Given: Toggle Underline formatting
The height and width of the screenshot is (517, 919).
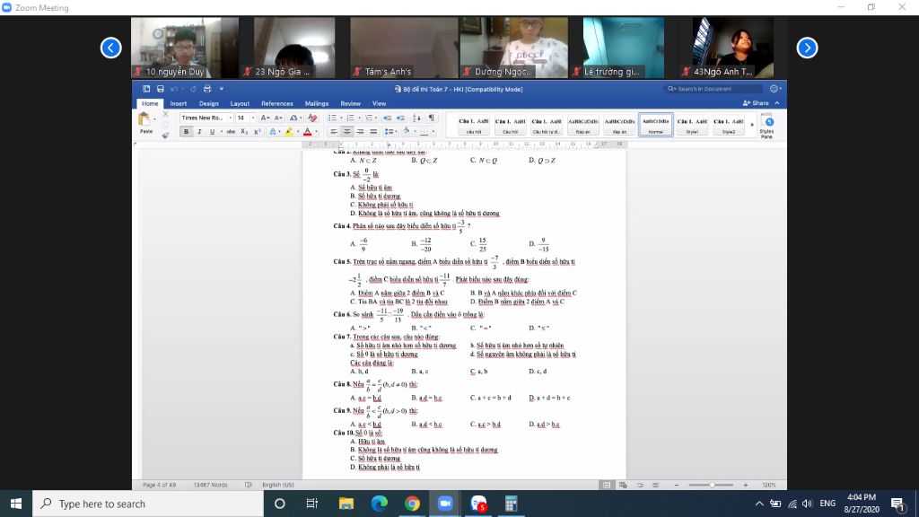Looking at the screenshot, I should (x=212, y=132).
